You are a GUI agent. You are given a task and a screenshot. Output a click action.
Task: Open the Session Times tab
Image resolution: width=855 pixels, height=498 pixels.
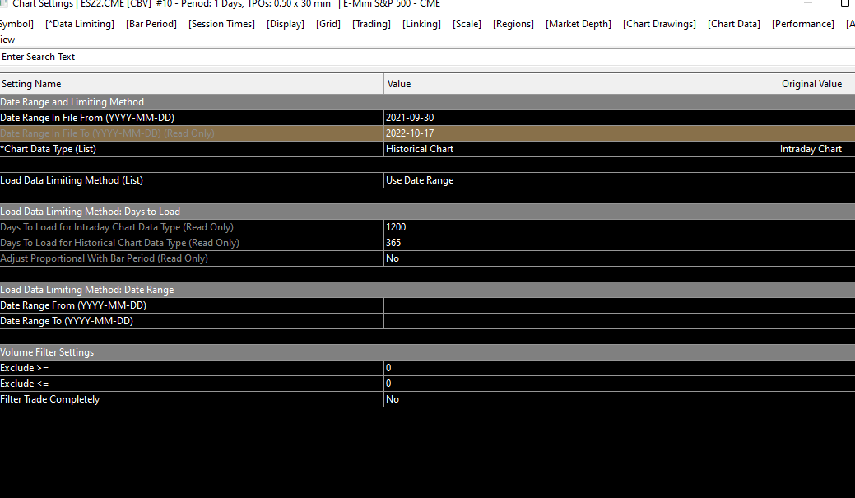[x=221, y=24]
